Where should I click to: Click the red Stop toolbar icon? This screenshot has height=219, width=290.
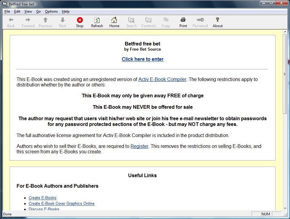click(80, 20)
